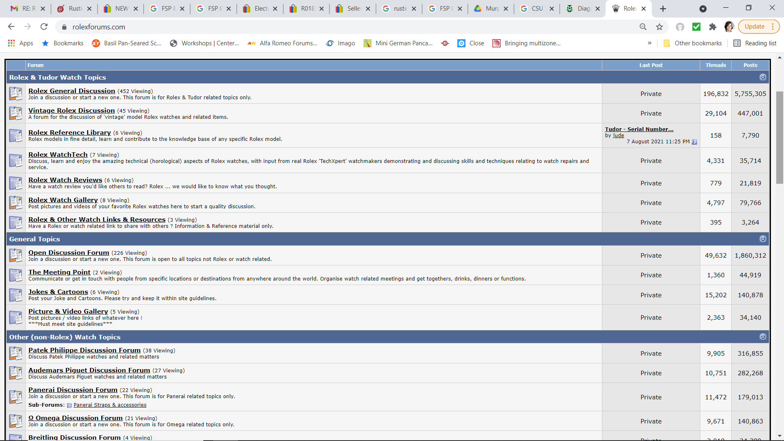The width and height of the screenshot is (784, 441).
Task: Close the Rolex Forums tab
Action: 644,9
